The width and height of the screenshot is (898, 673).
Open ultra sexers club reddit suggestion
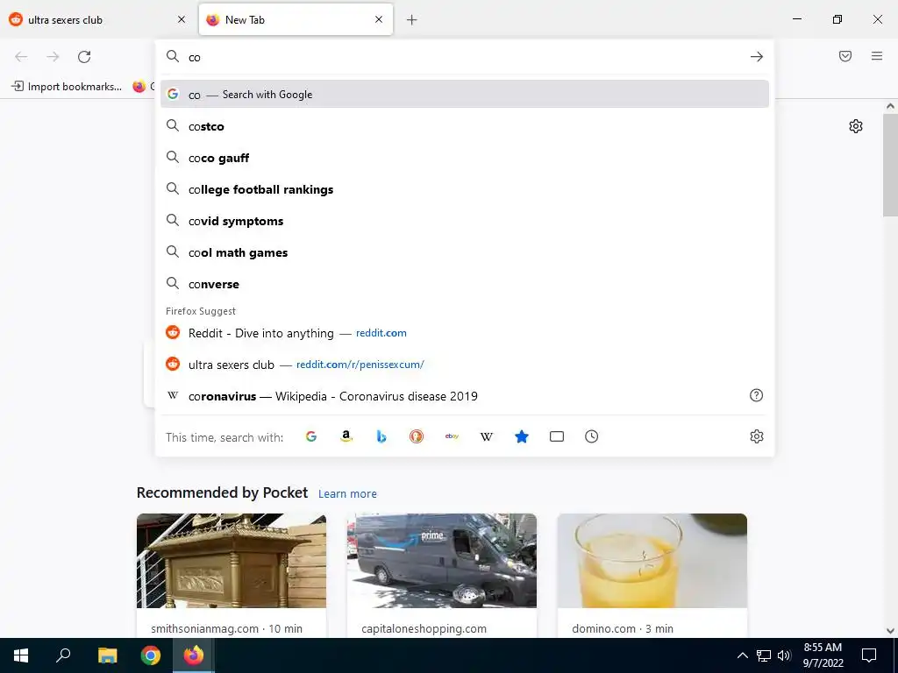point(465,364)
